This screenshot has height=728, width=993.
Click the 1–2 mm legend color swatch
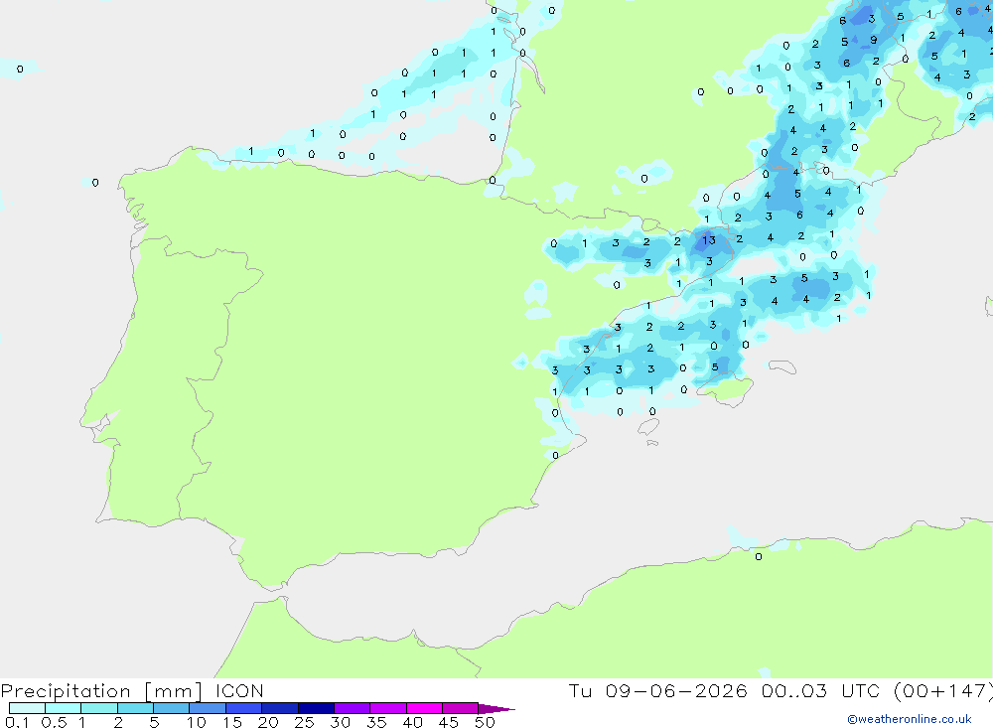(x=99, y=708)
